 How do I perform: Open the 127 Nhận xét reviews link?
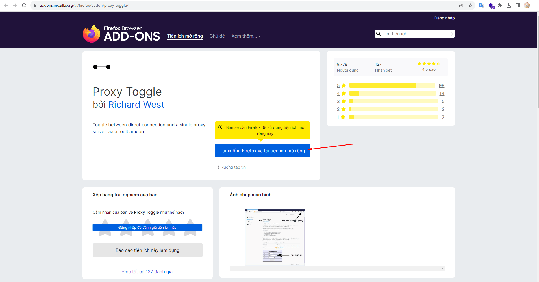click(383, 67)
